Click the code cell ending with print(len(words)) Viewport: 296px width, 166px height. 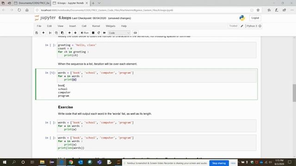pyautogui.click(x=157, y=142)
